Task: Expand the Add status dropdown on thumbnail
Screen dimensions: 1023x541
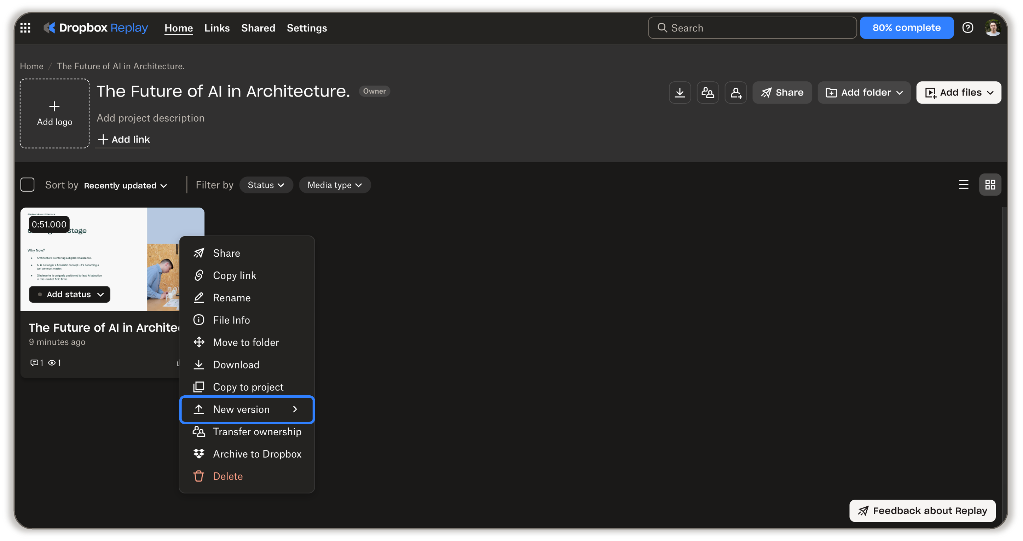Action: tap(69, 295)
